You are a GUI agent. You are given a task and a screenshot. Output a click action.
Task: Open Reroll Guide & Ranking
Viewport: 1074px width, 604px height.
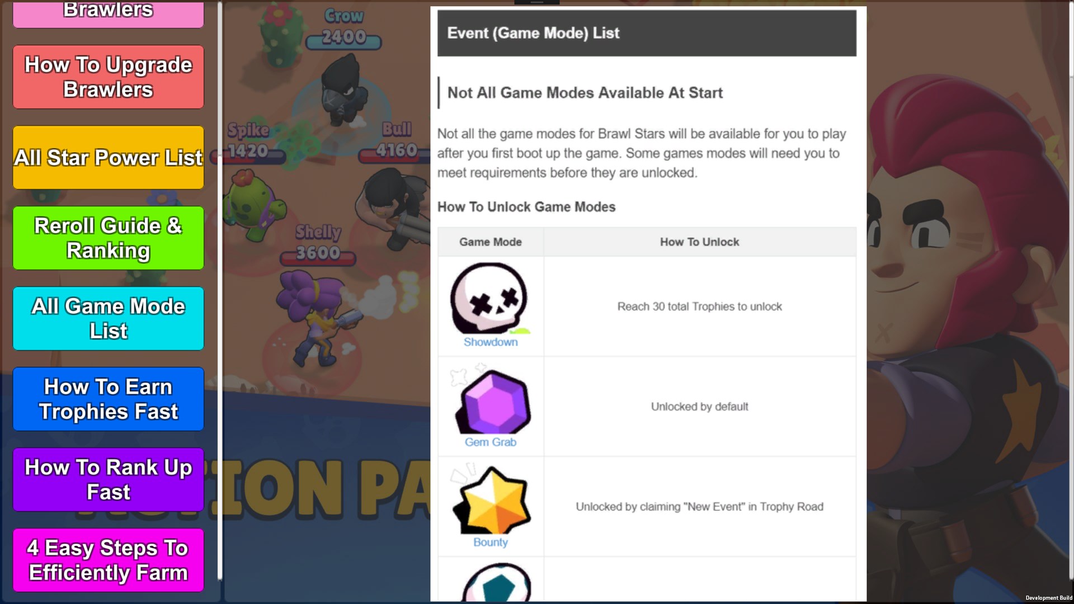109,238
